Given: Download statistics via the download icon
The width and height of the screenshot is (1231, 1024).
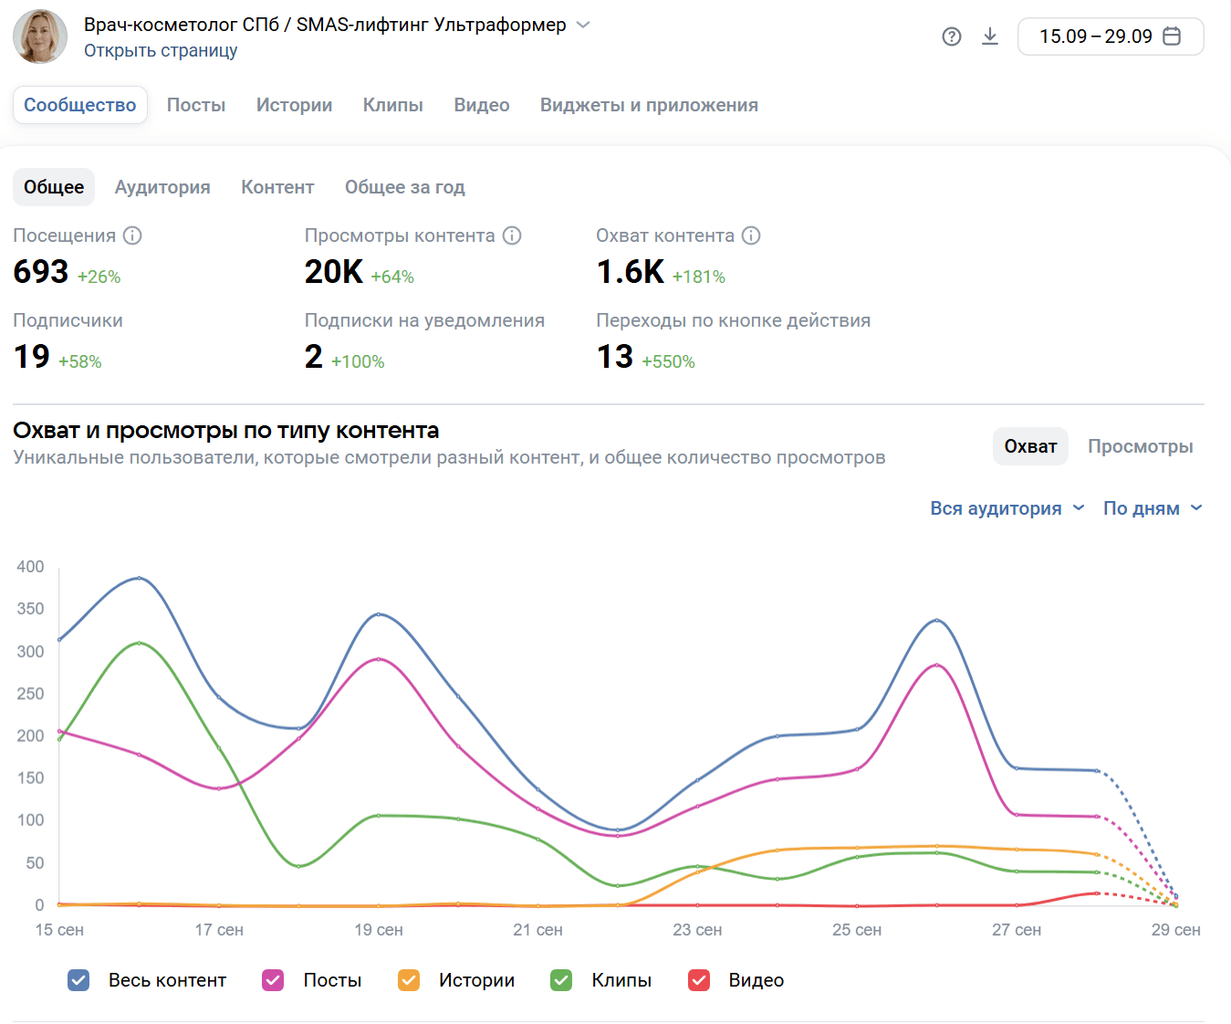Looking at the screenshot, I should [x=989, y=37].
